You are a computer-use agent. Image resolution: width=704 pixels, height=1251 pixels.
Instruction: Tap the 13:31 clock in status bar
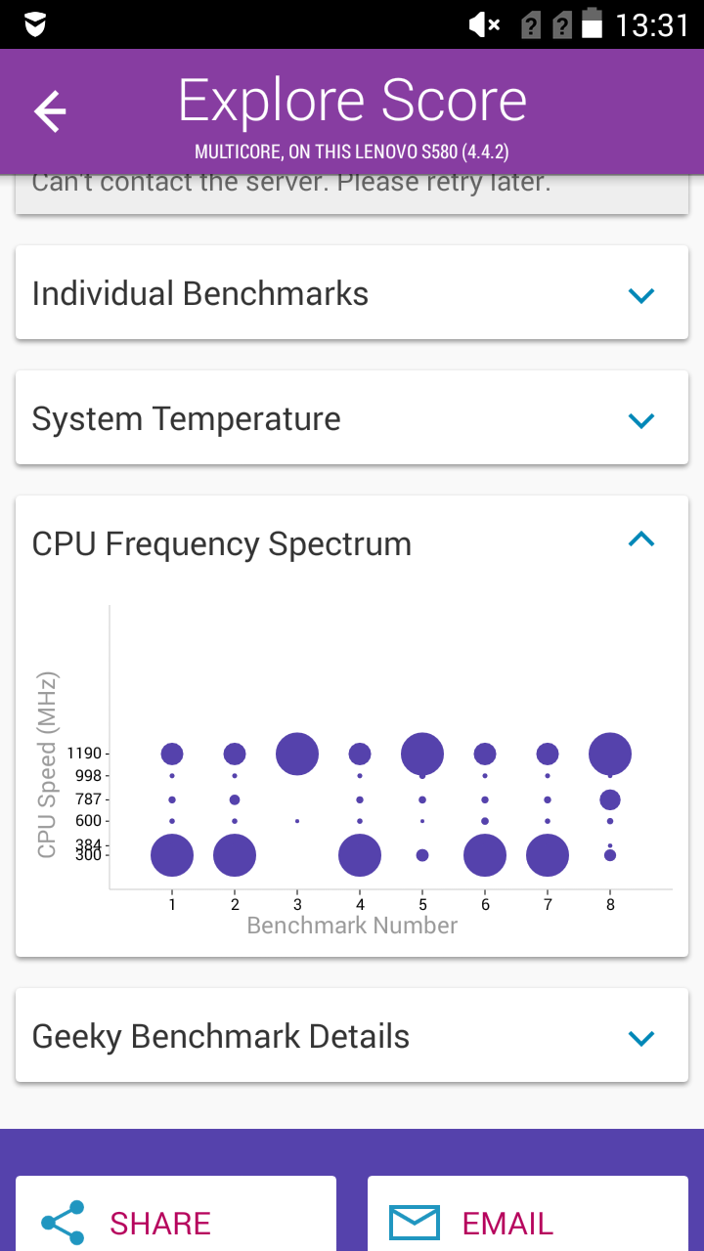pos(652,24)
